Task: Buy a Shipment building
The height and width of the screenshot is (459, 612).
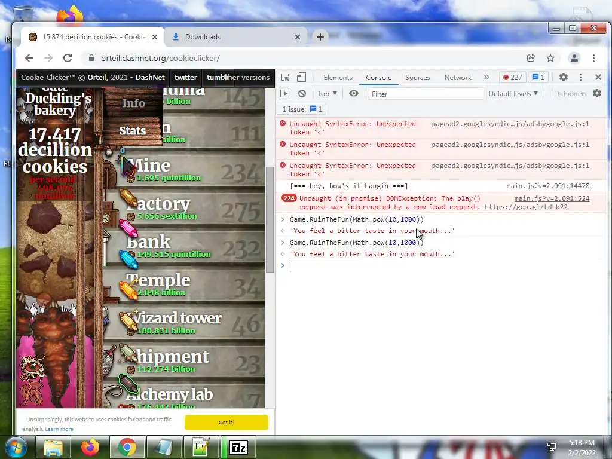Action: click(184, 362)
